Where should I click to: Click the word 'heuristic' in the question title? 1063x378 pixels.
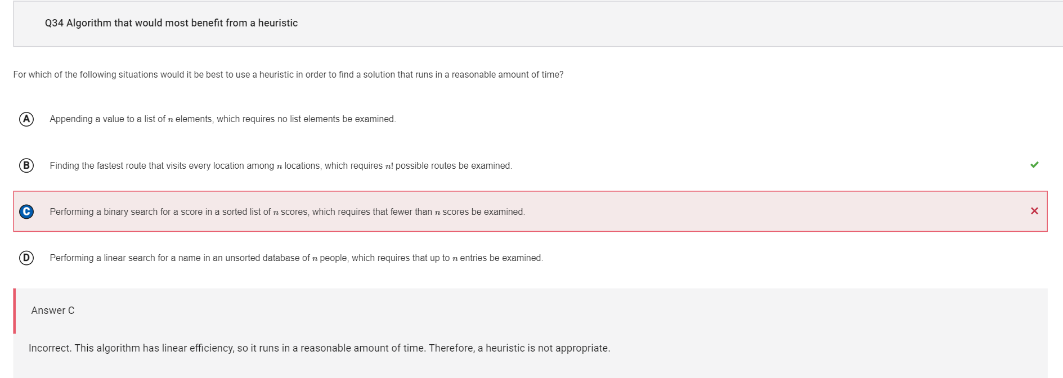278,23
